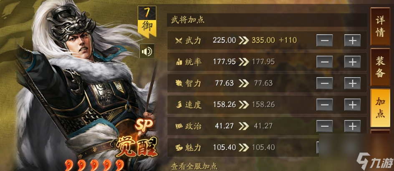Add a point to 统率
The width and height of the screenshot is (394, 171).
pyautogui.click(x=352, y=62)
